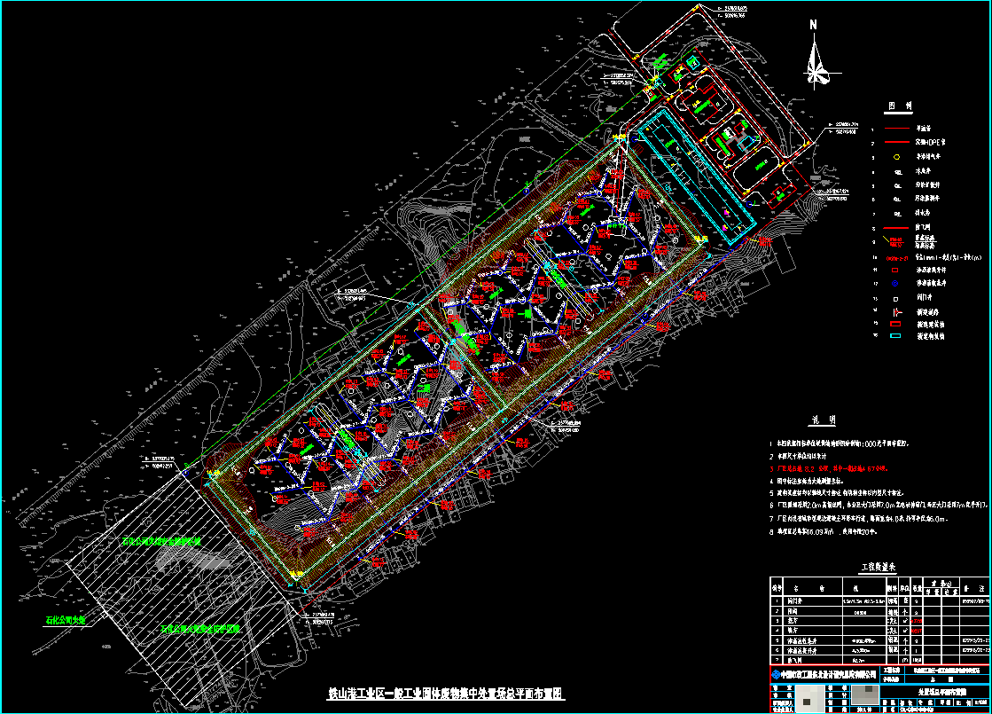Click the red road marker legend symbol
Screen dimensions: 992x714
(897, 312)
